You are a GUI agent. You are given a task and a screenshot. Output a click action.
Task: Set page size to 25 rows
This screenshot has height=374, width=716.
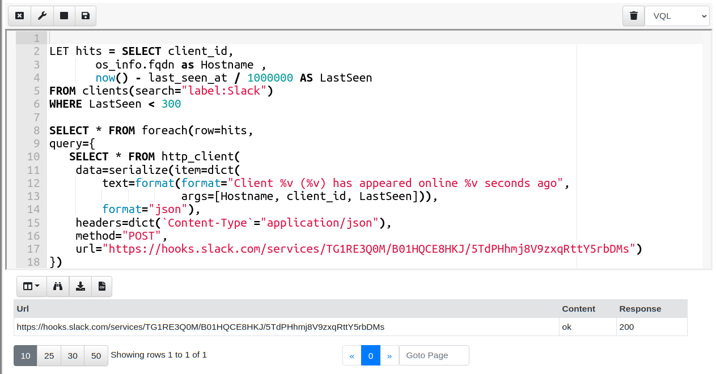point(49,356)
